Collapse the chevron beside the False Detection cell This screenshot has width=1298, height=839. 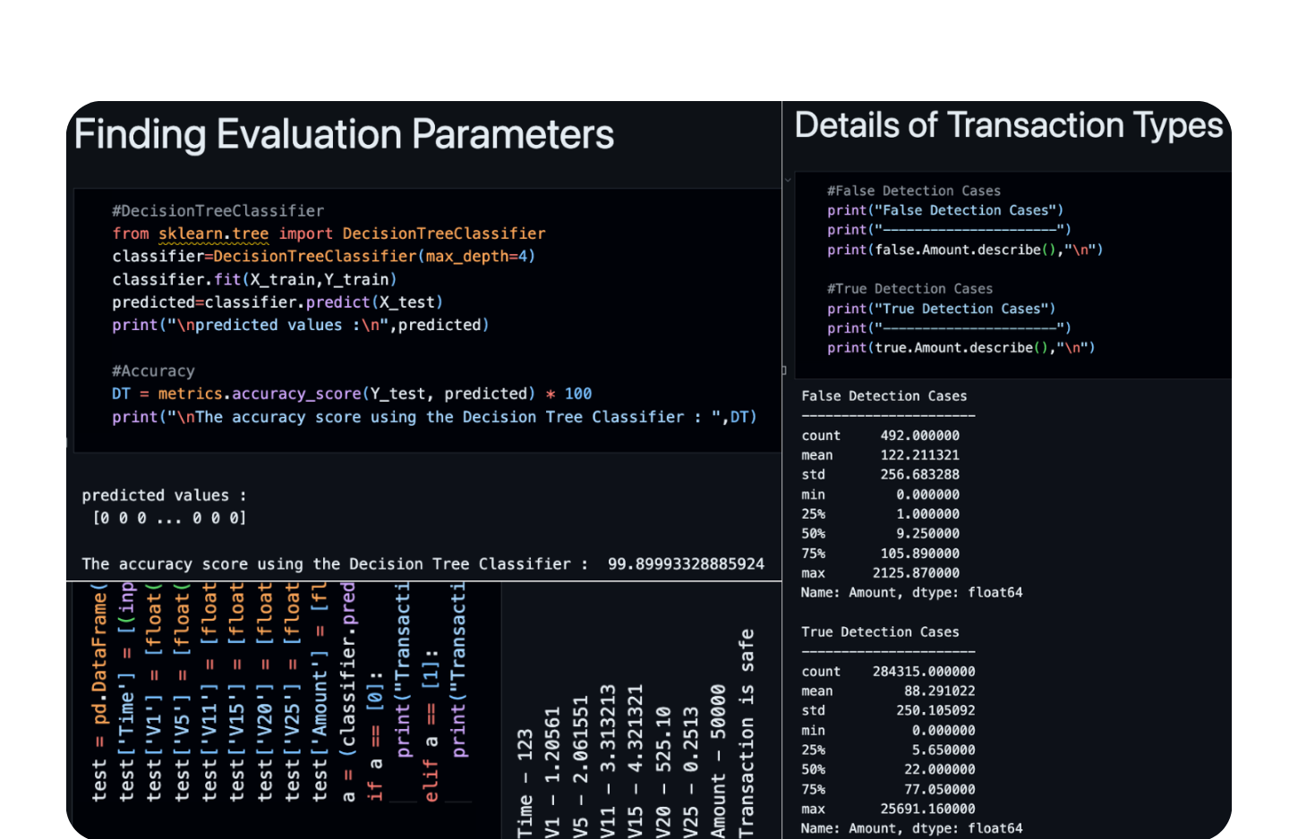[x=788, y=180]
